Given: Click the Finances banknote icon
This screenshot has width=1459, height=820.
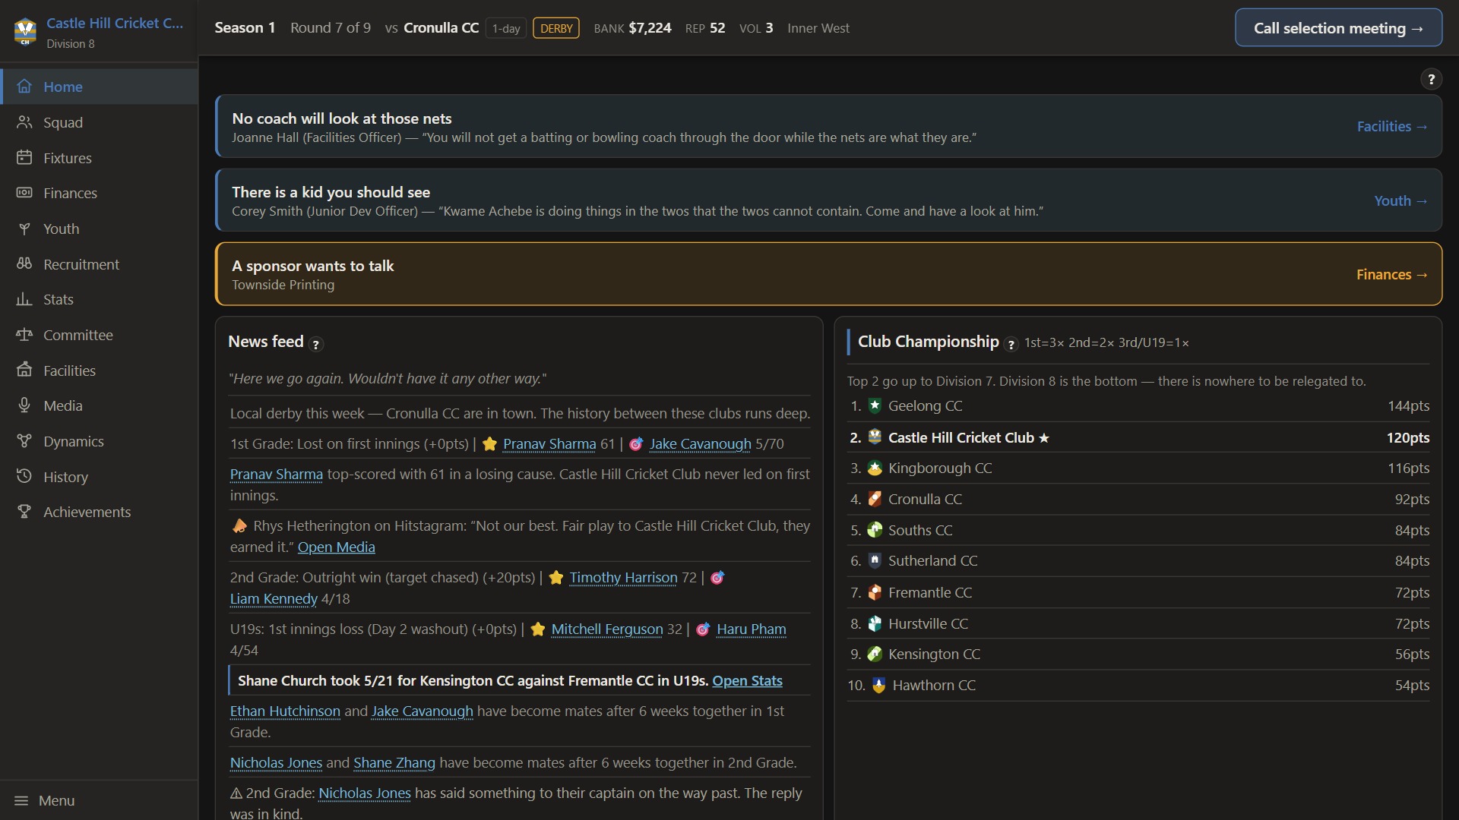Looking at the screenshot, I should coord(24,193).
